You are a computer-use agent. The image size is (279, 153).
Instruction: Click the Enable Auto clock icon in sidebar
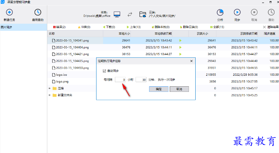tap(38, 12)
